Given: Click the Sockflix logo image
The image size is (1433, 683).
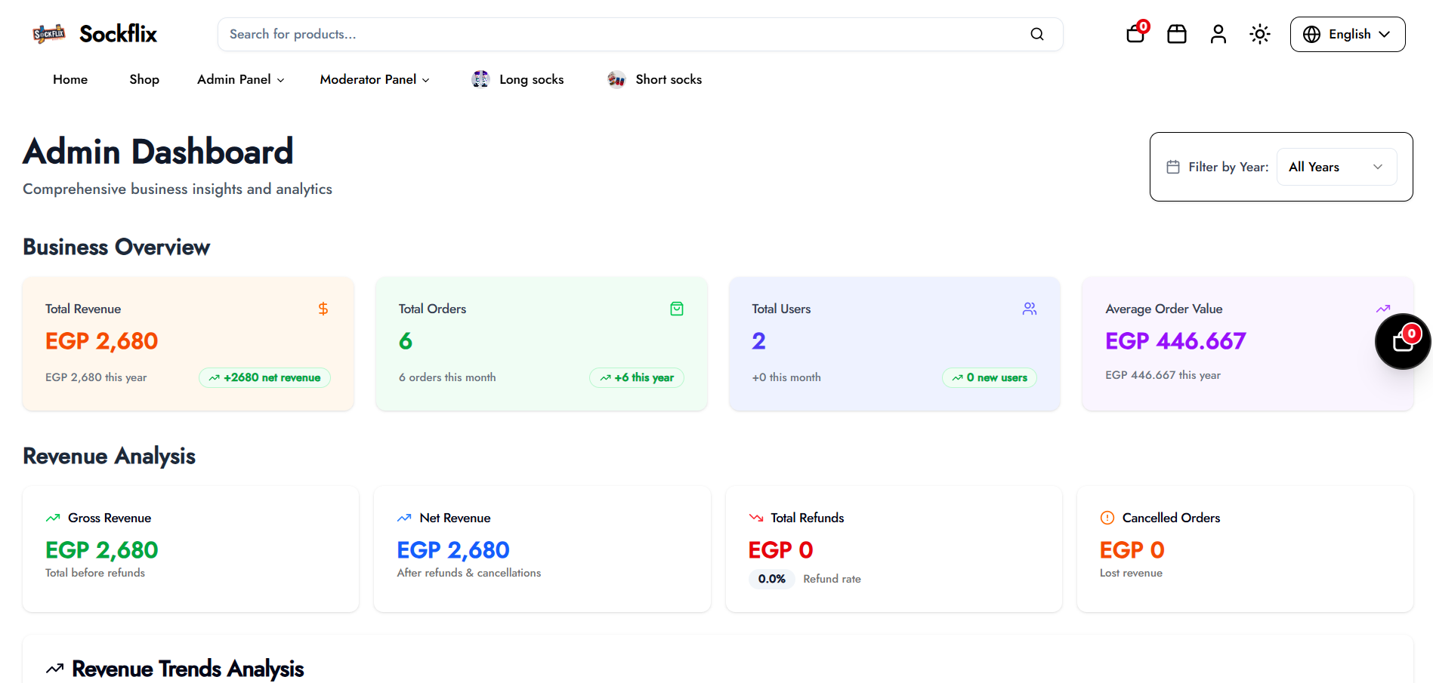Looking at the screenshot, I should [49, 34].
